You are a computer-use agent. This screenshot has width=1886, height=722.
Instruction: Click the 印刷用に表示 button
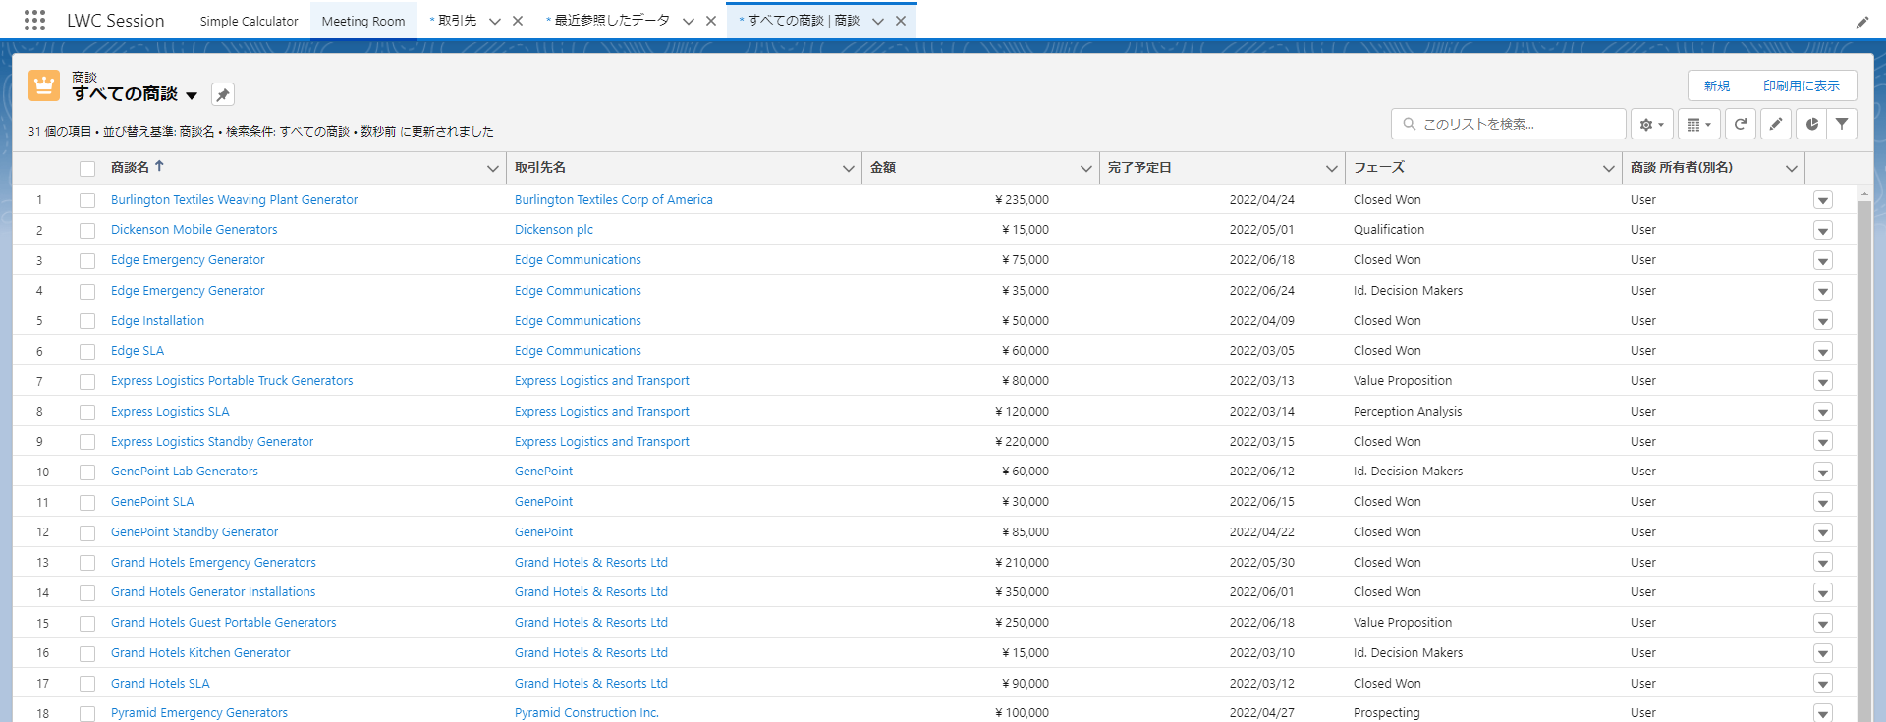point(1802,85)
